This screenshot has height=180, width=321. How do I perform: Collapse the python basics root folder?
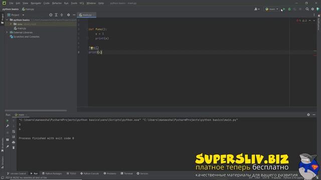click(x=7, y=20)
